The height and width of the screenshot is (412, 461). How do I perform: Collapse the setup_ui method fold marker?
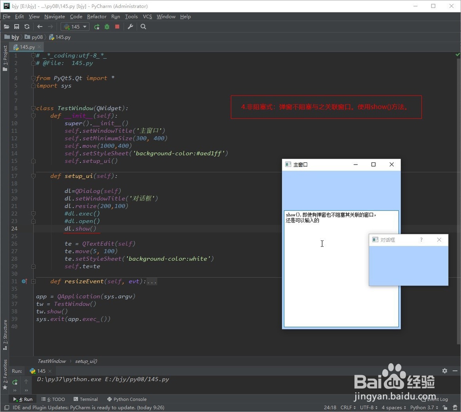[x=33, y=176]
